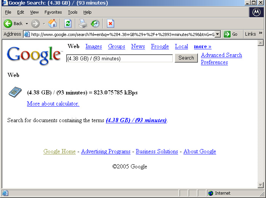
Task: Open the Preferences link
Action: 214,62
